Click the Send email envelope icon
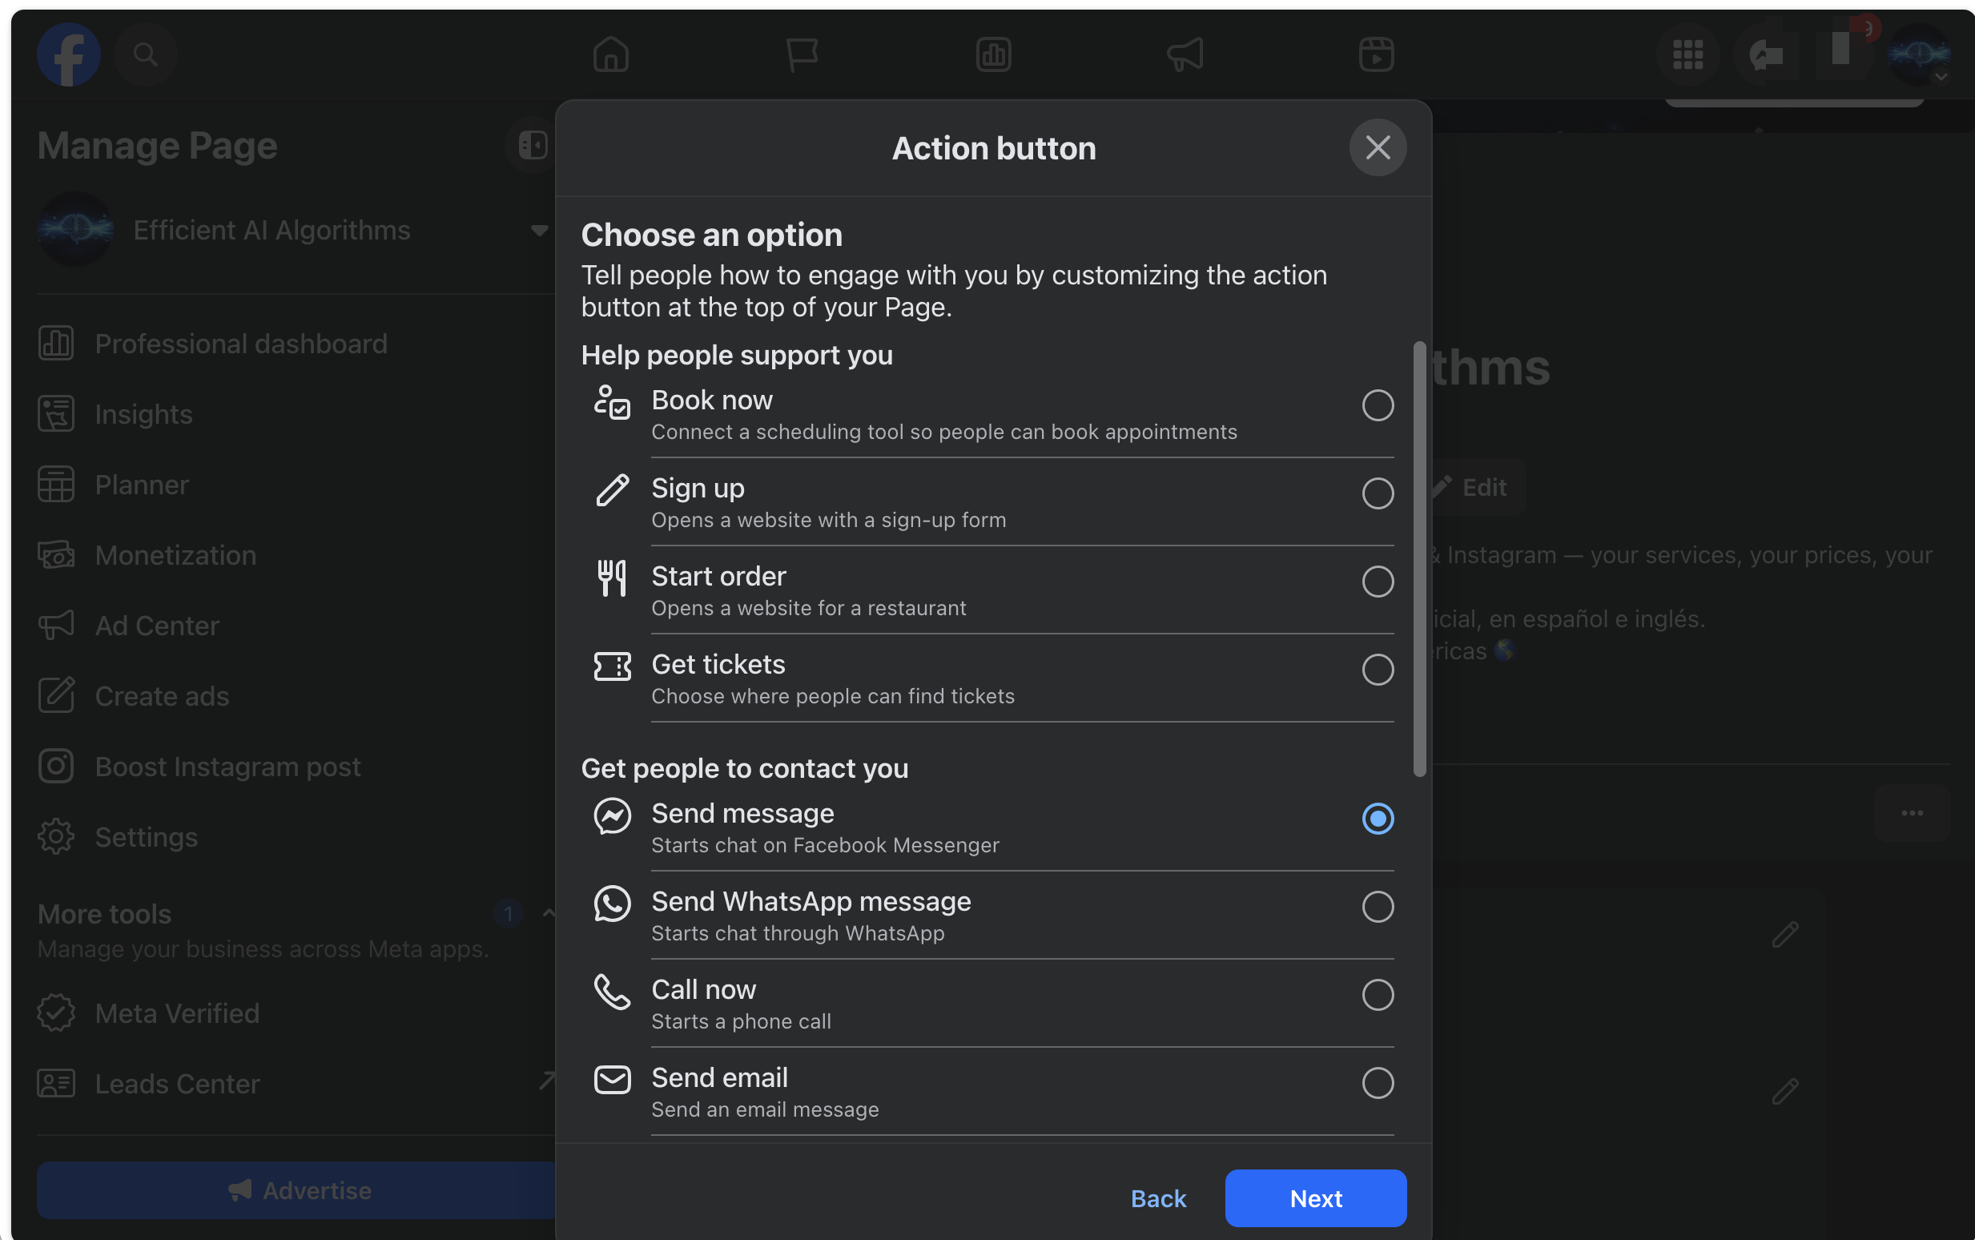Image resolution: width=1975 pixels, height=1240 pixels. [x=613, y=1080]
